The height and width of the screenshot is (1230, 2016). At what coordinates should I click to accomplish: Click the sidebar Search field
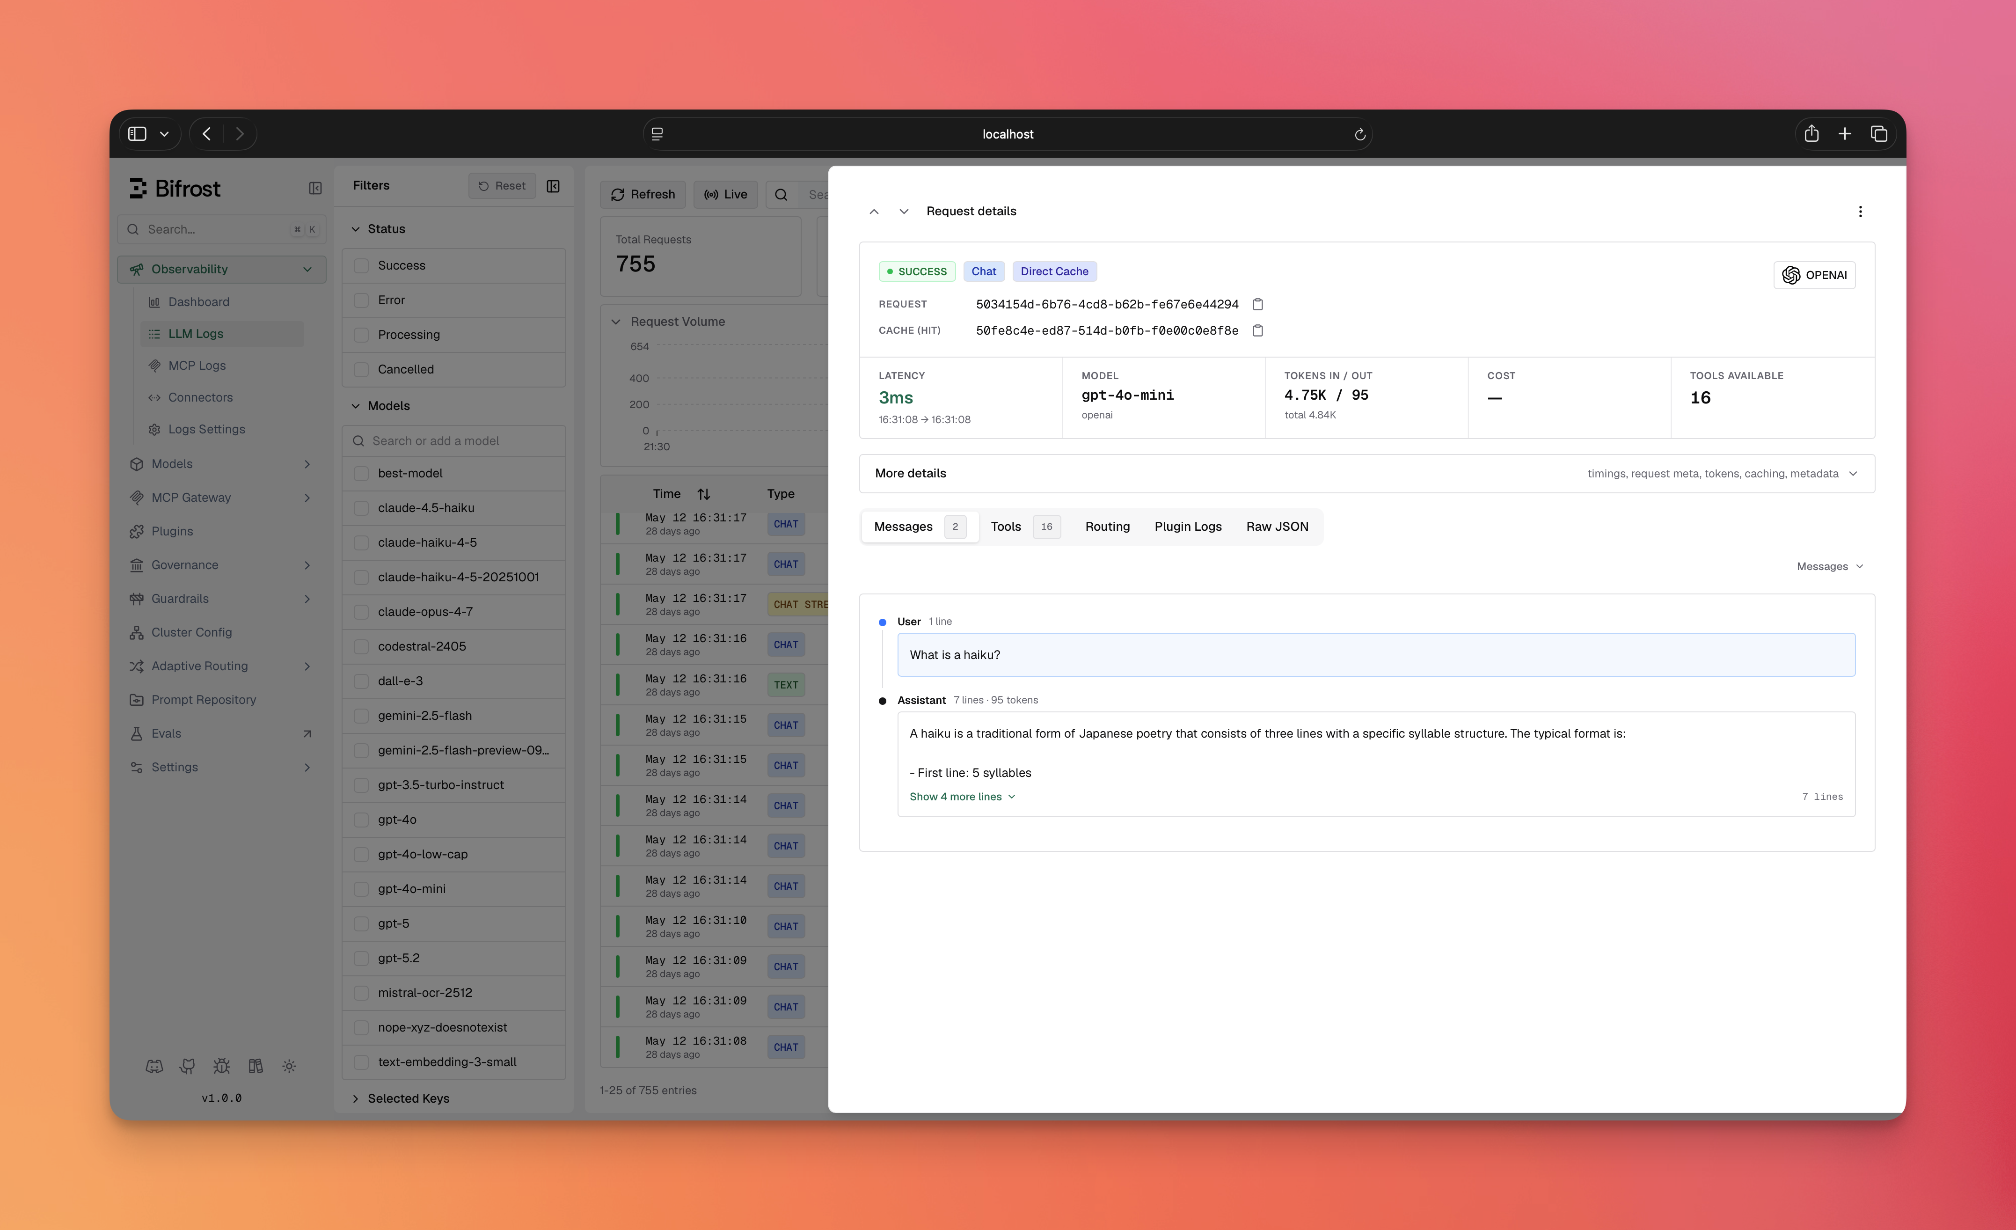coord(221,229)
